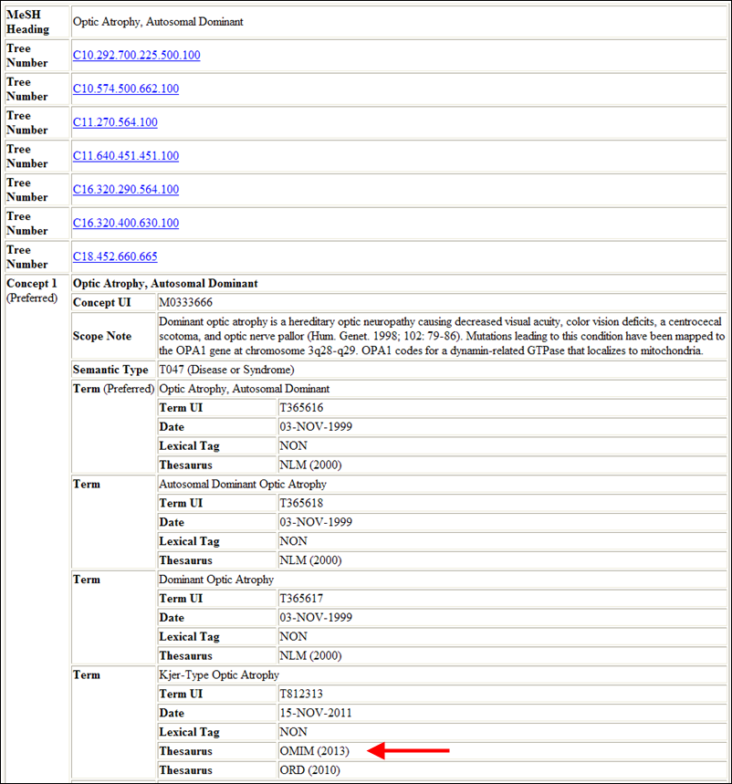Follow the C18.452.660.665 tree number link

(x=115, y=256)
